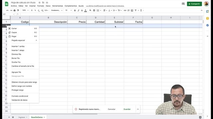
Task: Open the all sheets list icon
Action: click(13, 117)
